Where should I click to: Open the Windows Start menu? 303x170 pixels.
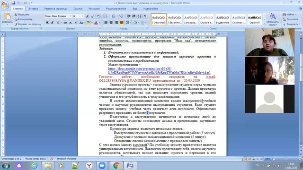click(6, 166)
